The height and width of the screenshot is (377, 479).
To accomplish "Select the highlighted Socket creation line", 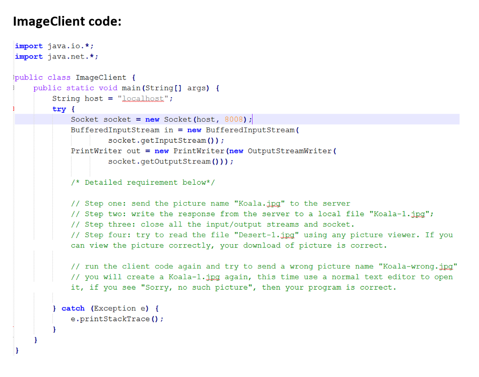I will pyautogui.click(x=161, y=119).
